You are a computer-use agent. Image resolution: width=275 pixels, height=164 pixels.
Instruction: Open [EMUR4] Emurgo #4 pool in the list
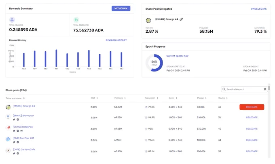24,106
